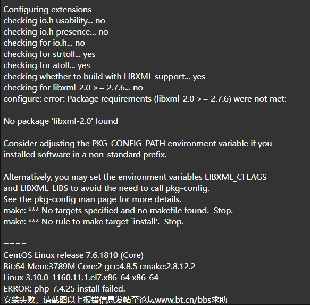Click the 'checking for libxml-2.0 >= 2.7.6... no' line
Image resolution: width=310 pixels, height=308 pixels.
click(x=73, y=88)
